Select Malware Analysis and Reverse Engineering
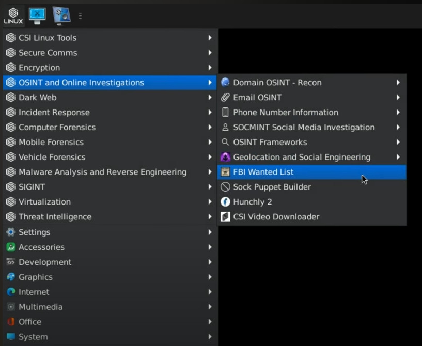The image size is (422, 346). point(102,172)
